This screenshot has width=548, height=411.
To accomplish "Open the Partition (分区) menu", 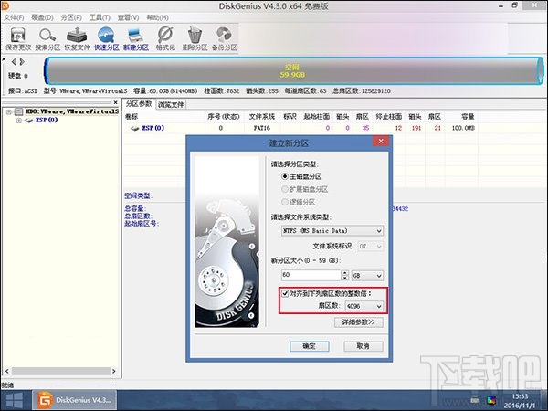I will point(71,17).
